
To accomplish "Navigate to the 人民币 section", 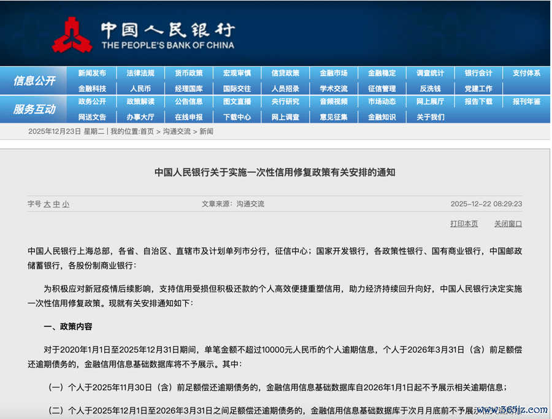I will [140, 88].
